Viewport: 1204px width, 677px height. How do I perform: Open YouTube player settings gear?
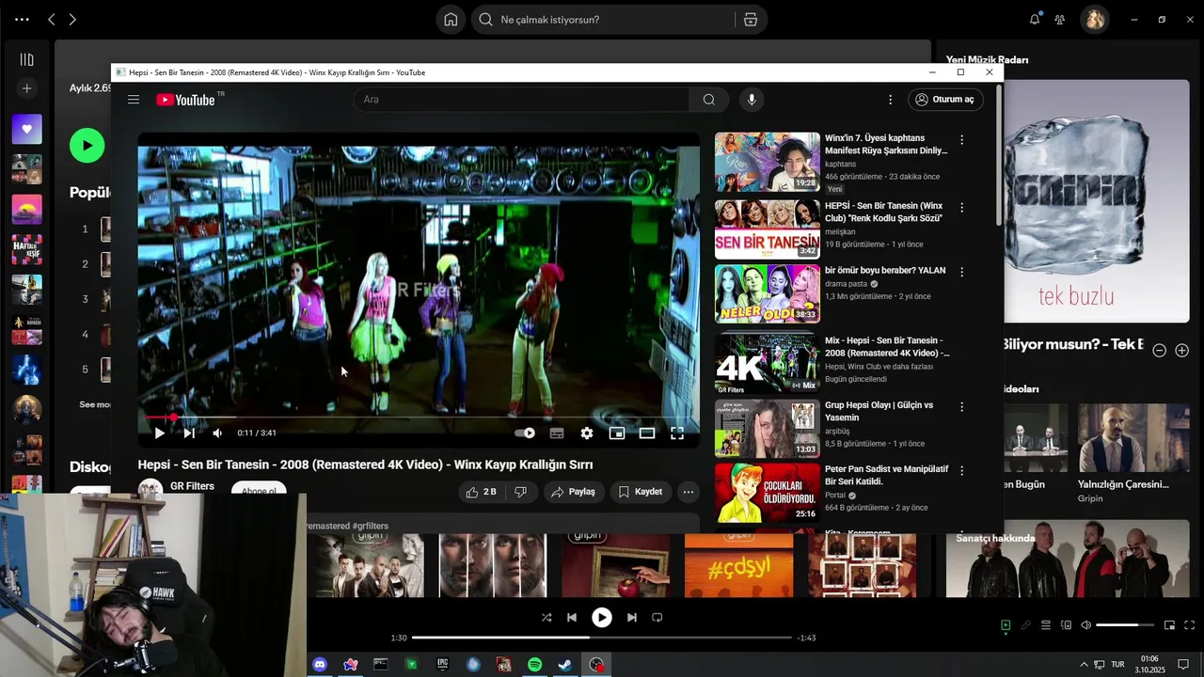click(587, 433)
